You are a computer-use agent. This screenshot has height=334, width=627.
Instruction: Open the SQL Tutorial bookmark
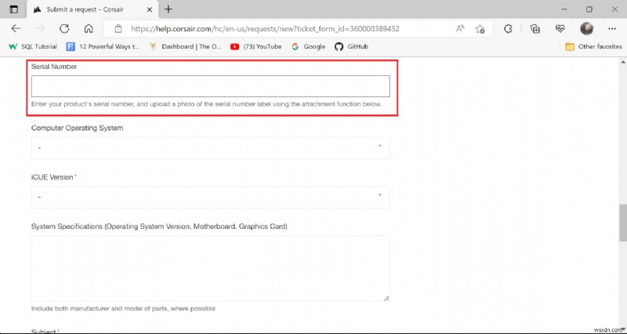pyautogui.click(x=33, y=47)
